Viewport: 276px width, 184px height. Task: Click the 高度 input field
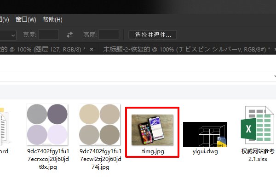point(109,34)
